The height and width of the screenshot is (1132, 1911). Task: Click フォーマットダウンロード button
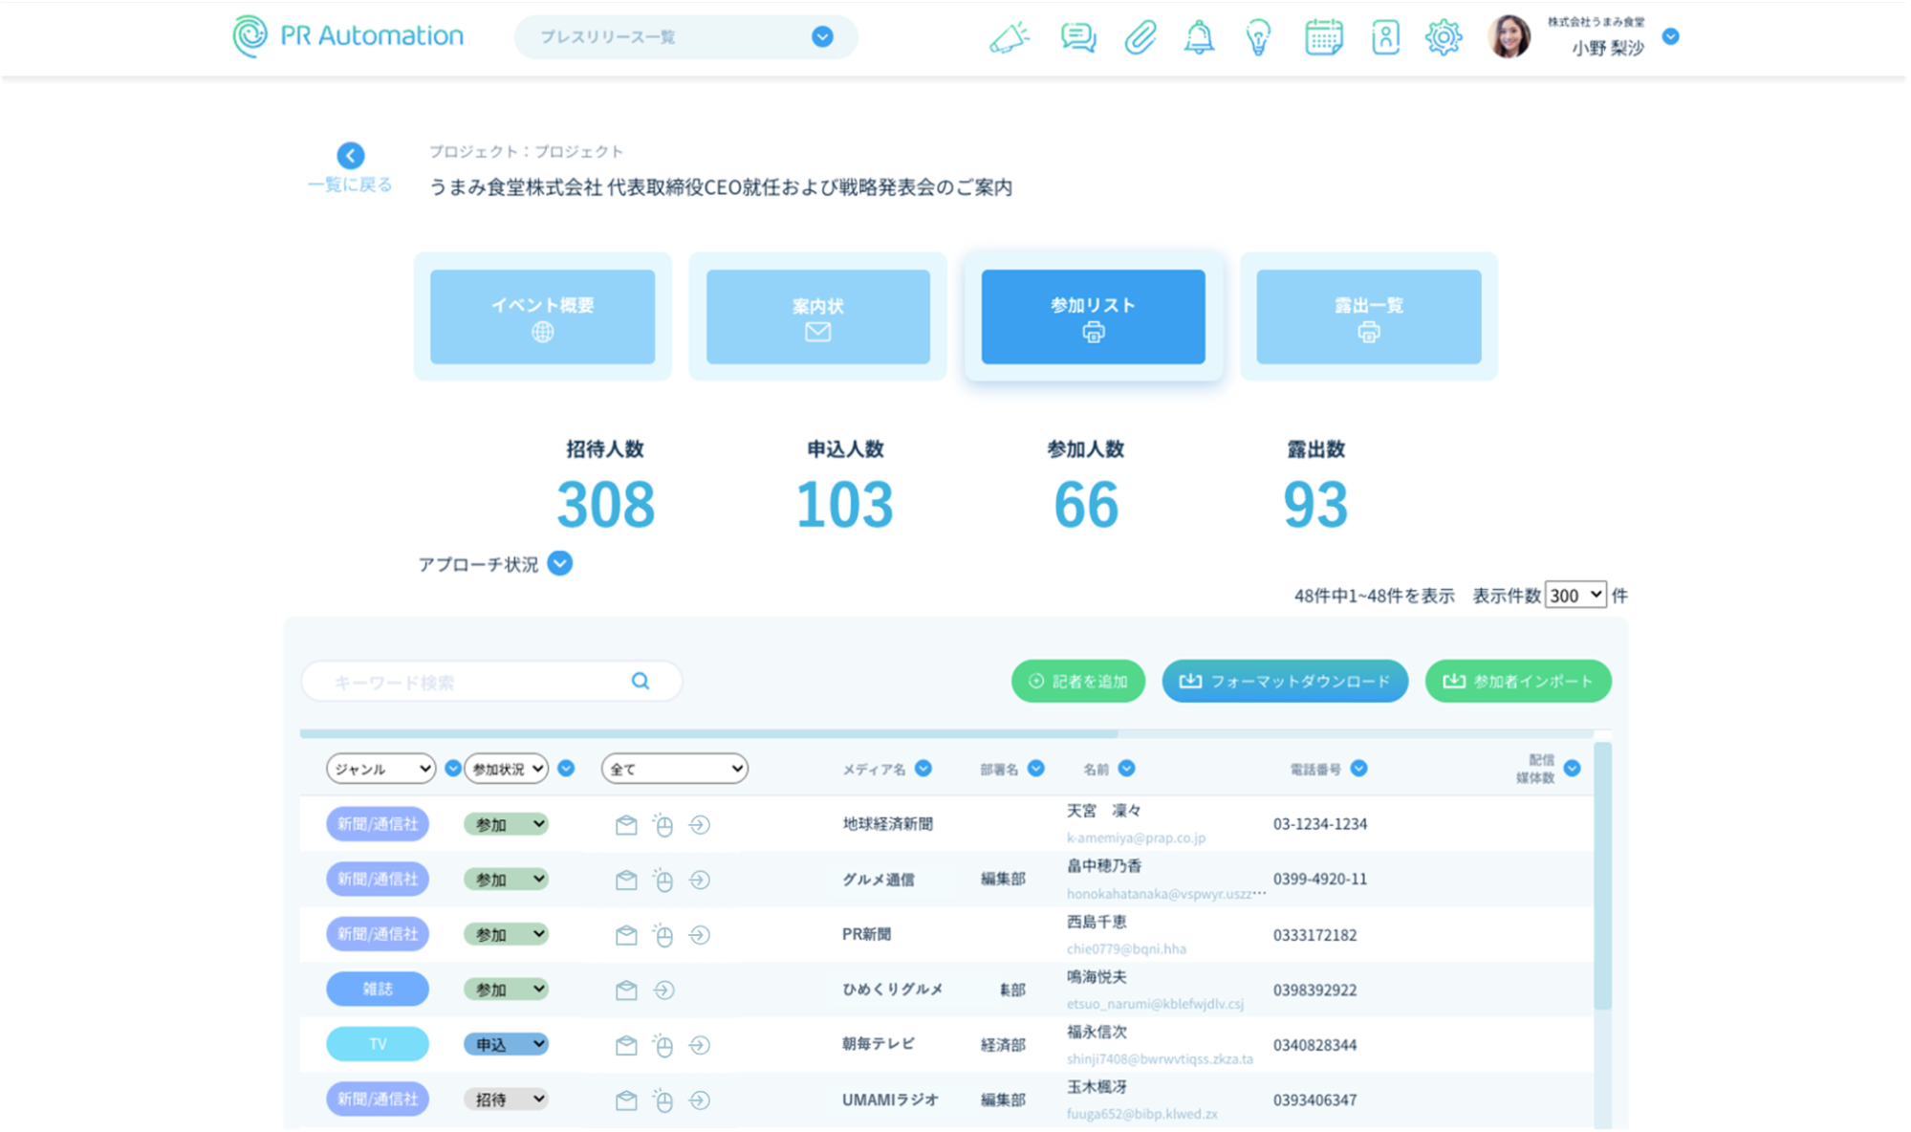point(1284,682)
